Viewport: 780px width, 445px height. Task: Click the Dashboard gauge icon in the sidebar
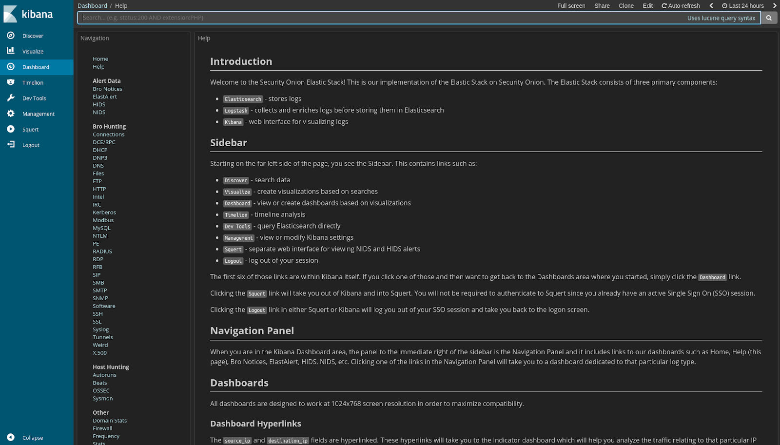pyautogui.click(x=11, y=67)
